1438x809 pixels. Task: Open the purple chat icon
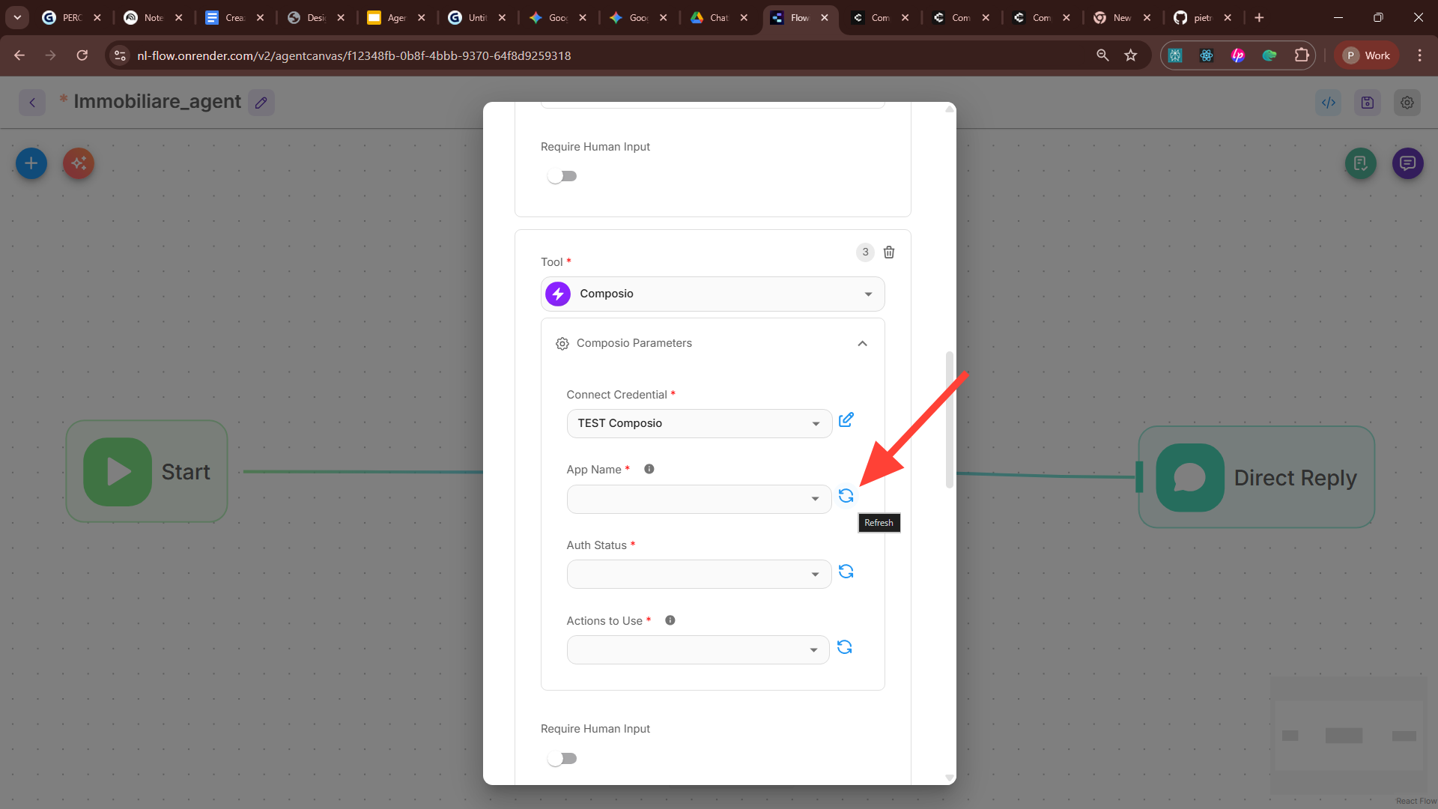pyautogui.click(x=1407, y=163)
